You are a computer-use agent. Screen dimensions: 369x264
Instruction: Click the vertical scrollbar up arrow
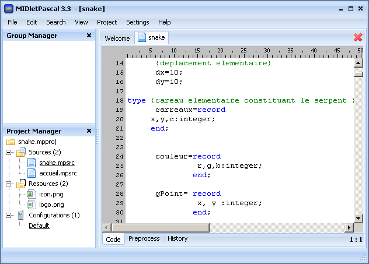(x=358, y=62)
